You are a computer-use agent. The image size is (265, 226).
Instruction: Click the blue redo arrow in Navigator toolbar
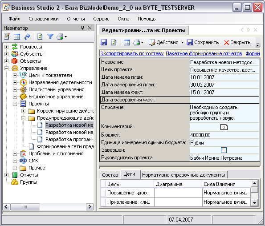tap(27, 36)
